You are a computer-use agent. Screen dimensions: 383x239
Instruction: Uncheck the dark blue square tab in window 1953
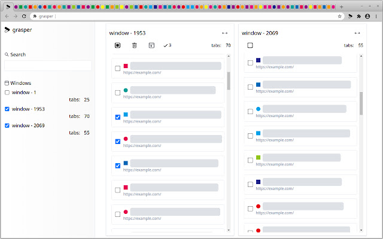tap(118, 166)
